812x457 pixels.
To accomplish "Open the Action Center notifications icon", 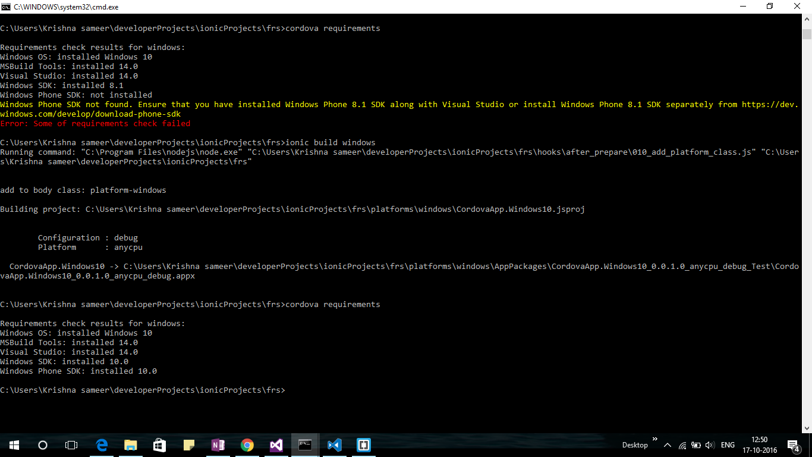I will 793,445.
